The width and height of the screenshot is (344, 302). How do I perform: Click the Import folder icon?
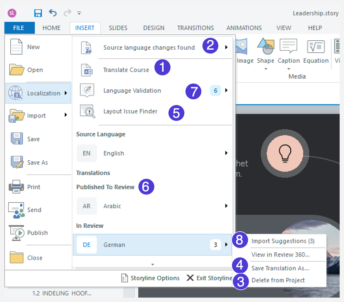tap(17, 115)
